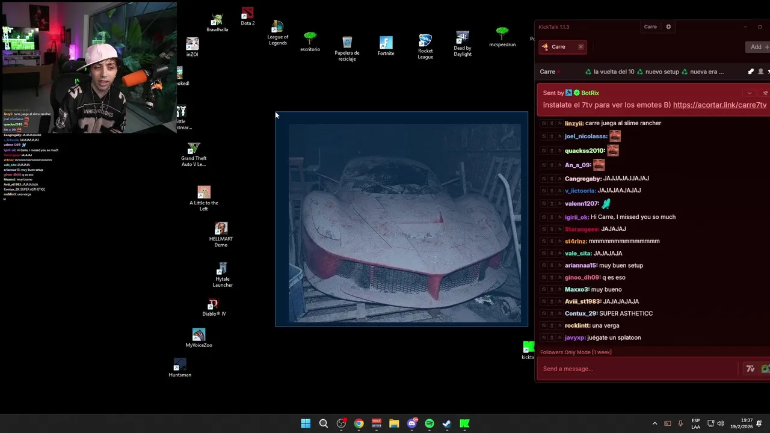Viewport: 770px width, 433px height.
Task: Open Google Chrome from taskbar
Action: tap(359, 423)
